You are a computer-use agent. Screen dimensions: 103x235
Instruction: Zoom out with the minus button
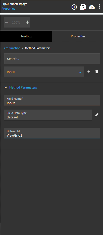[7, 22]
